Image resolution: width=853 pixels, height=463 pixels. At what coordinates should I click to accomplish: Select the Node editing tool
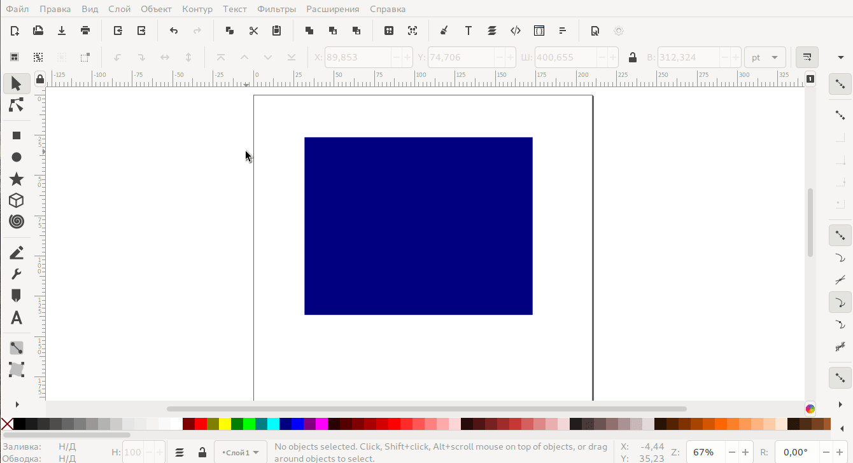coord(17,105)
